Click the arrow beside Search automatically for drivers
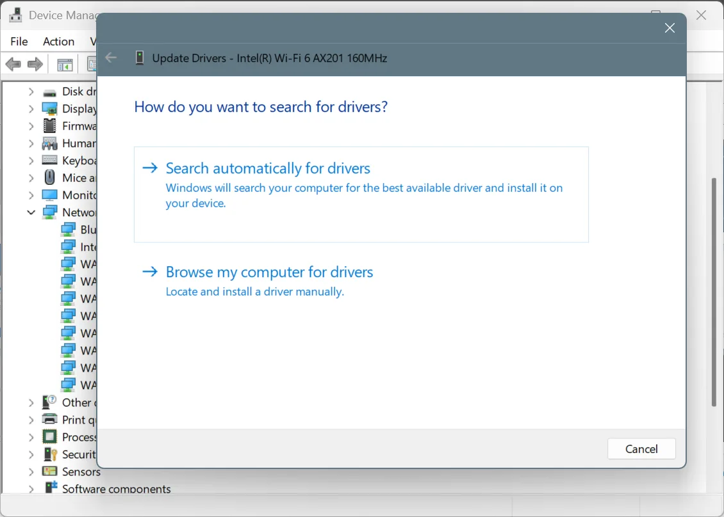Screen dimensions: 724x517 (x=150, y=168)
